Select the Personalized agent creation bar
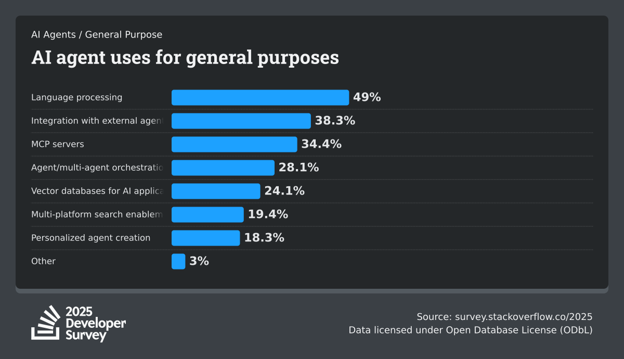This screenshot has height=359, width=624. [205, 238]
